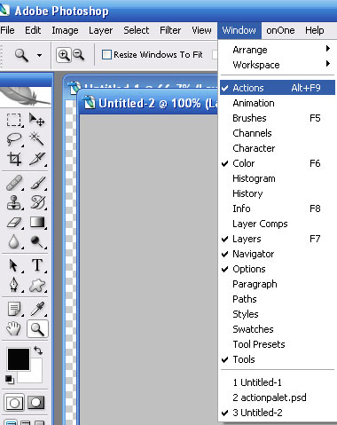Select the Magic Wand tool
This screenshot has width=337, height=425.
coord(37,139)
